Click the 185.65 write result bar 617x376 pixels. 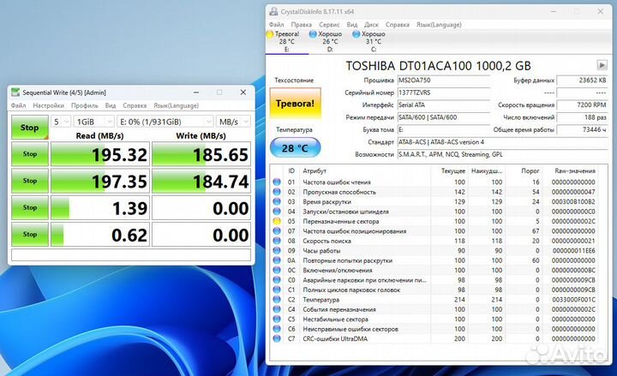coord(201,154)
